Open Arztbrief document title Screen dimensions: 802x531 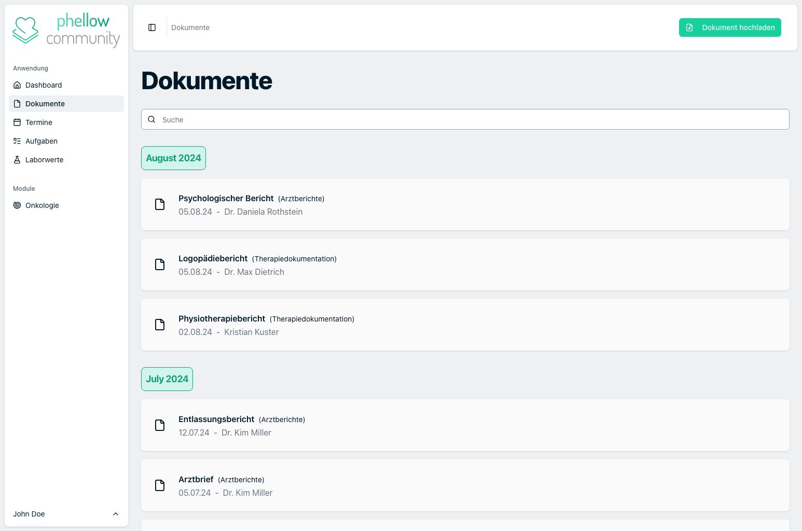click(x=196, y=479)
